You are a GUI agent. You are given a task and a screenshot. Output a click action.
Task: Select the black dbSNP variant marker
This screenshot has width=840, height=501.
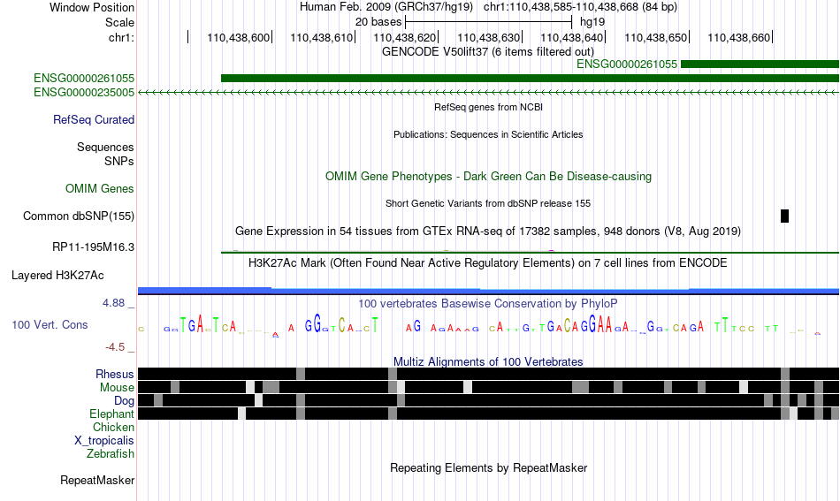click(x=784, y=216)
